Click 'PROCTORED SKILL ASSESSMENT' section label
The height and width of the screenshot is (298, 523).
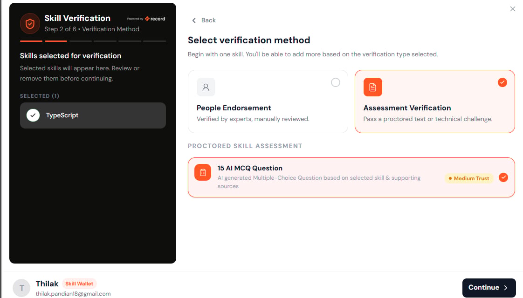(x=245, y=146)
